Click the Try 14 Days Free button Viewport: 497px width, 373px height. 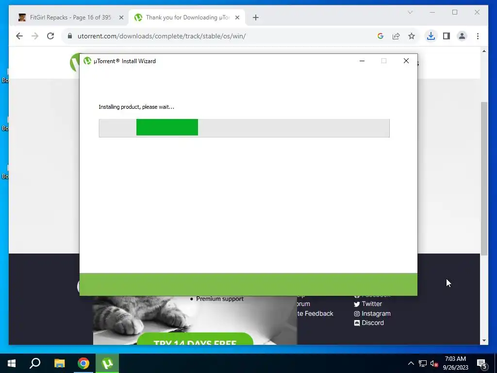click(x=195, y=339)
